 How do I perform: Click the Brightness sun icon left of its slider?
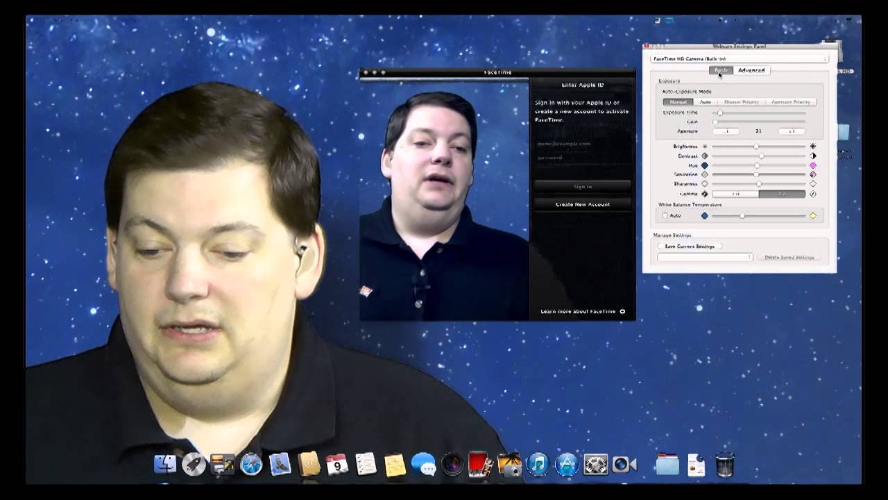tap(705, 147)
